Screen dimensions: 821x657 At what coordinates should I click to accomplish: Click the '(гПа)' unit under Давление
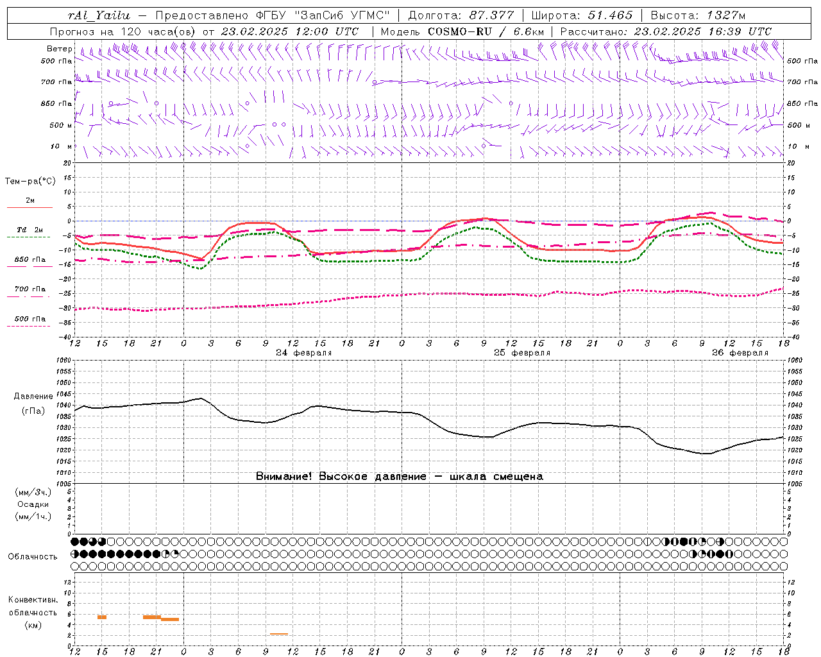pos(33,411)
